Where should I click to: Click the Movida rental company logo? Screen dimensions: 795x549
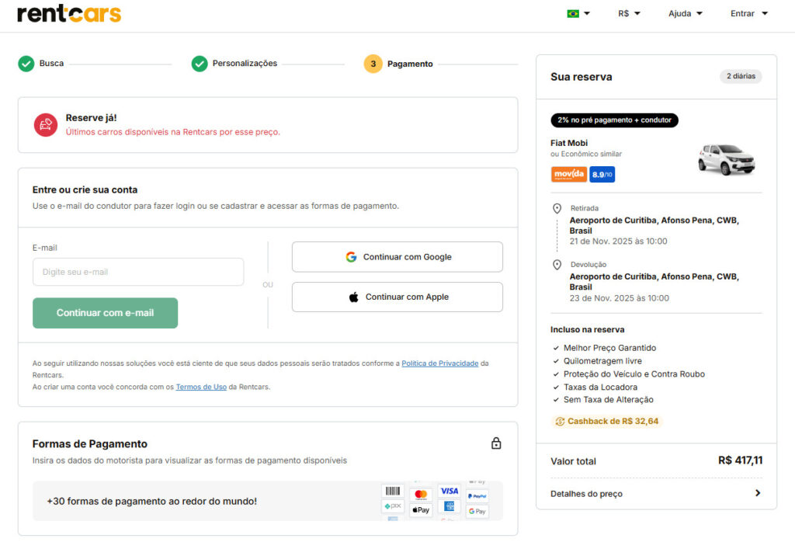coord(568,175)
